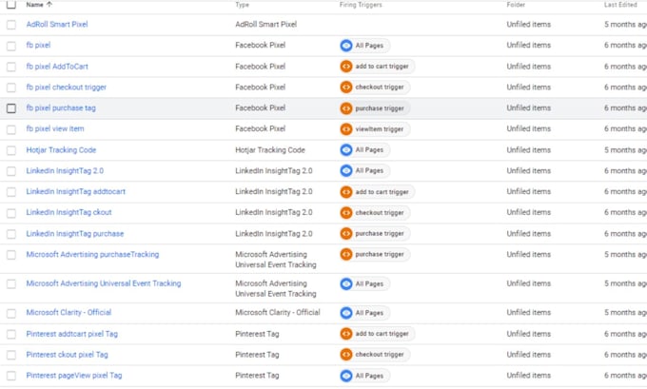Select the Pinterest addtcart pixel Tag checkbox
This screenshot has height=389, width=647.
(11, 334)
